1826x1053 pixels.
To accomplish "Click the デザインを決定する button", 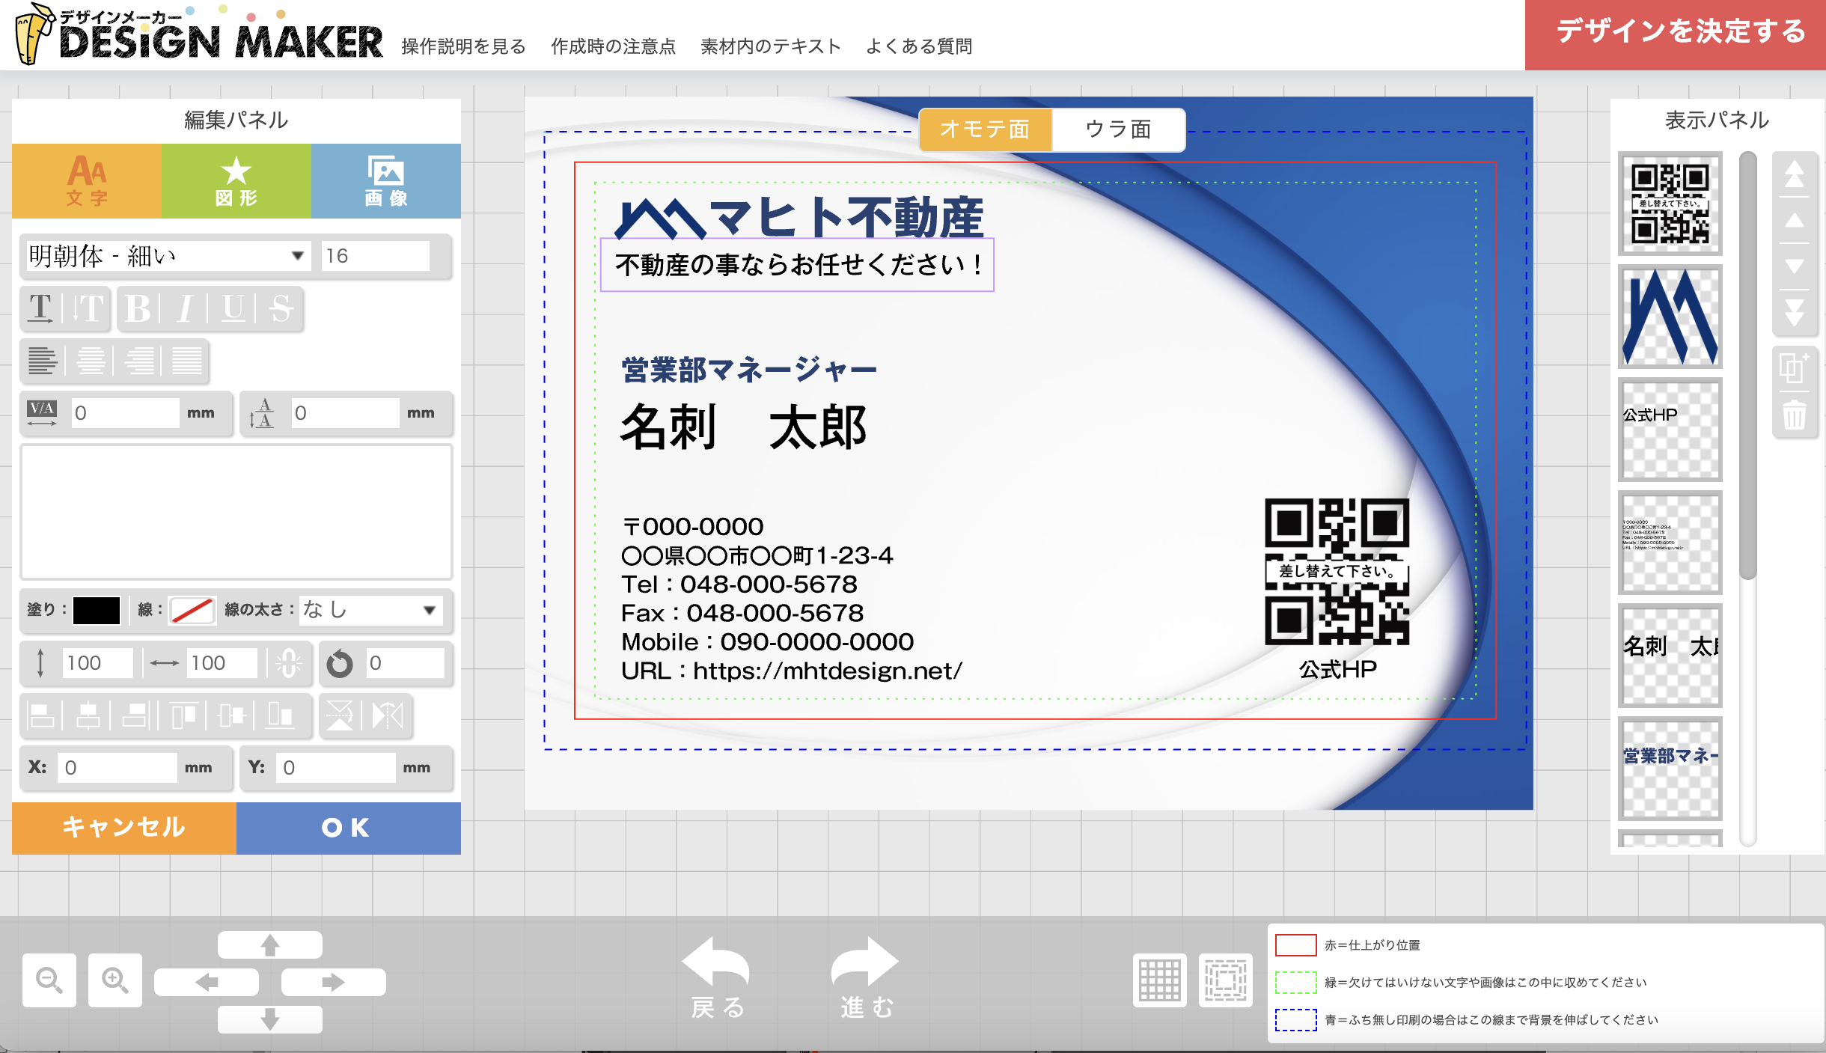I will (1676, 34).
